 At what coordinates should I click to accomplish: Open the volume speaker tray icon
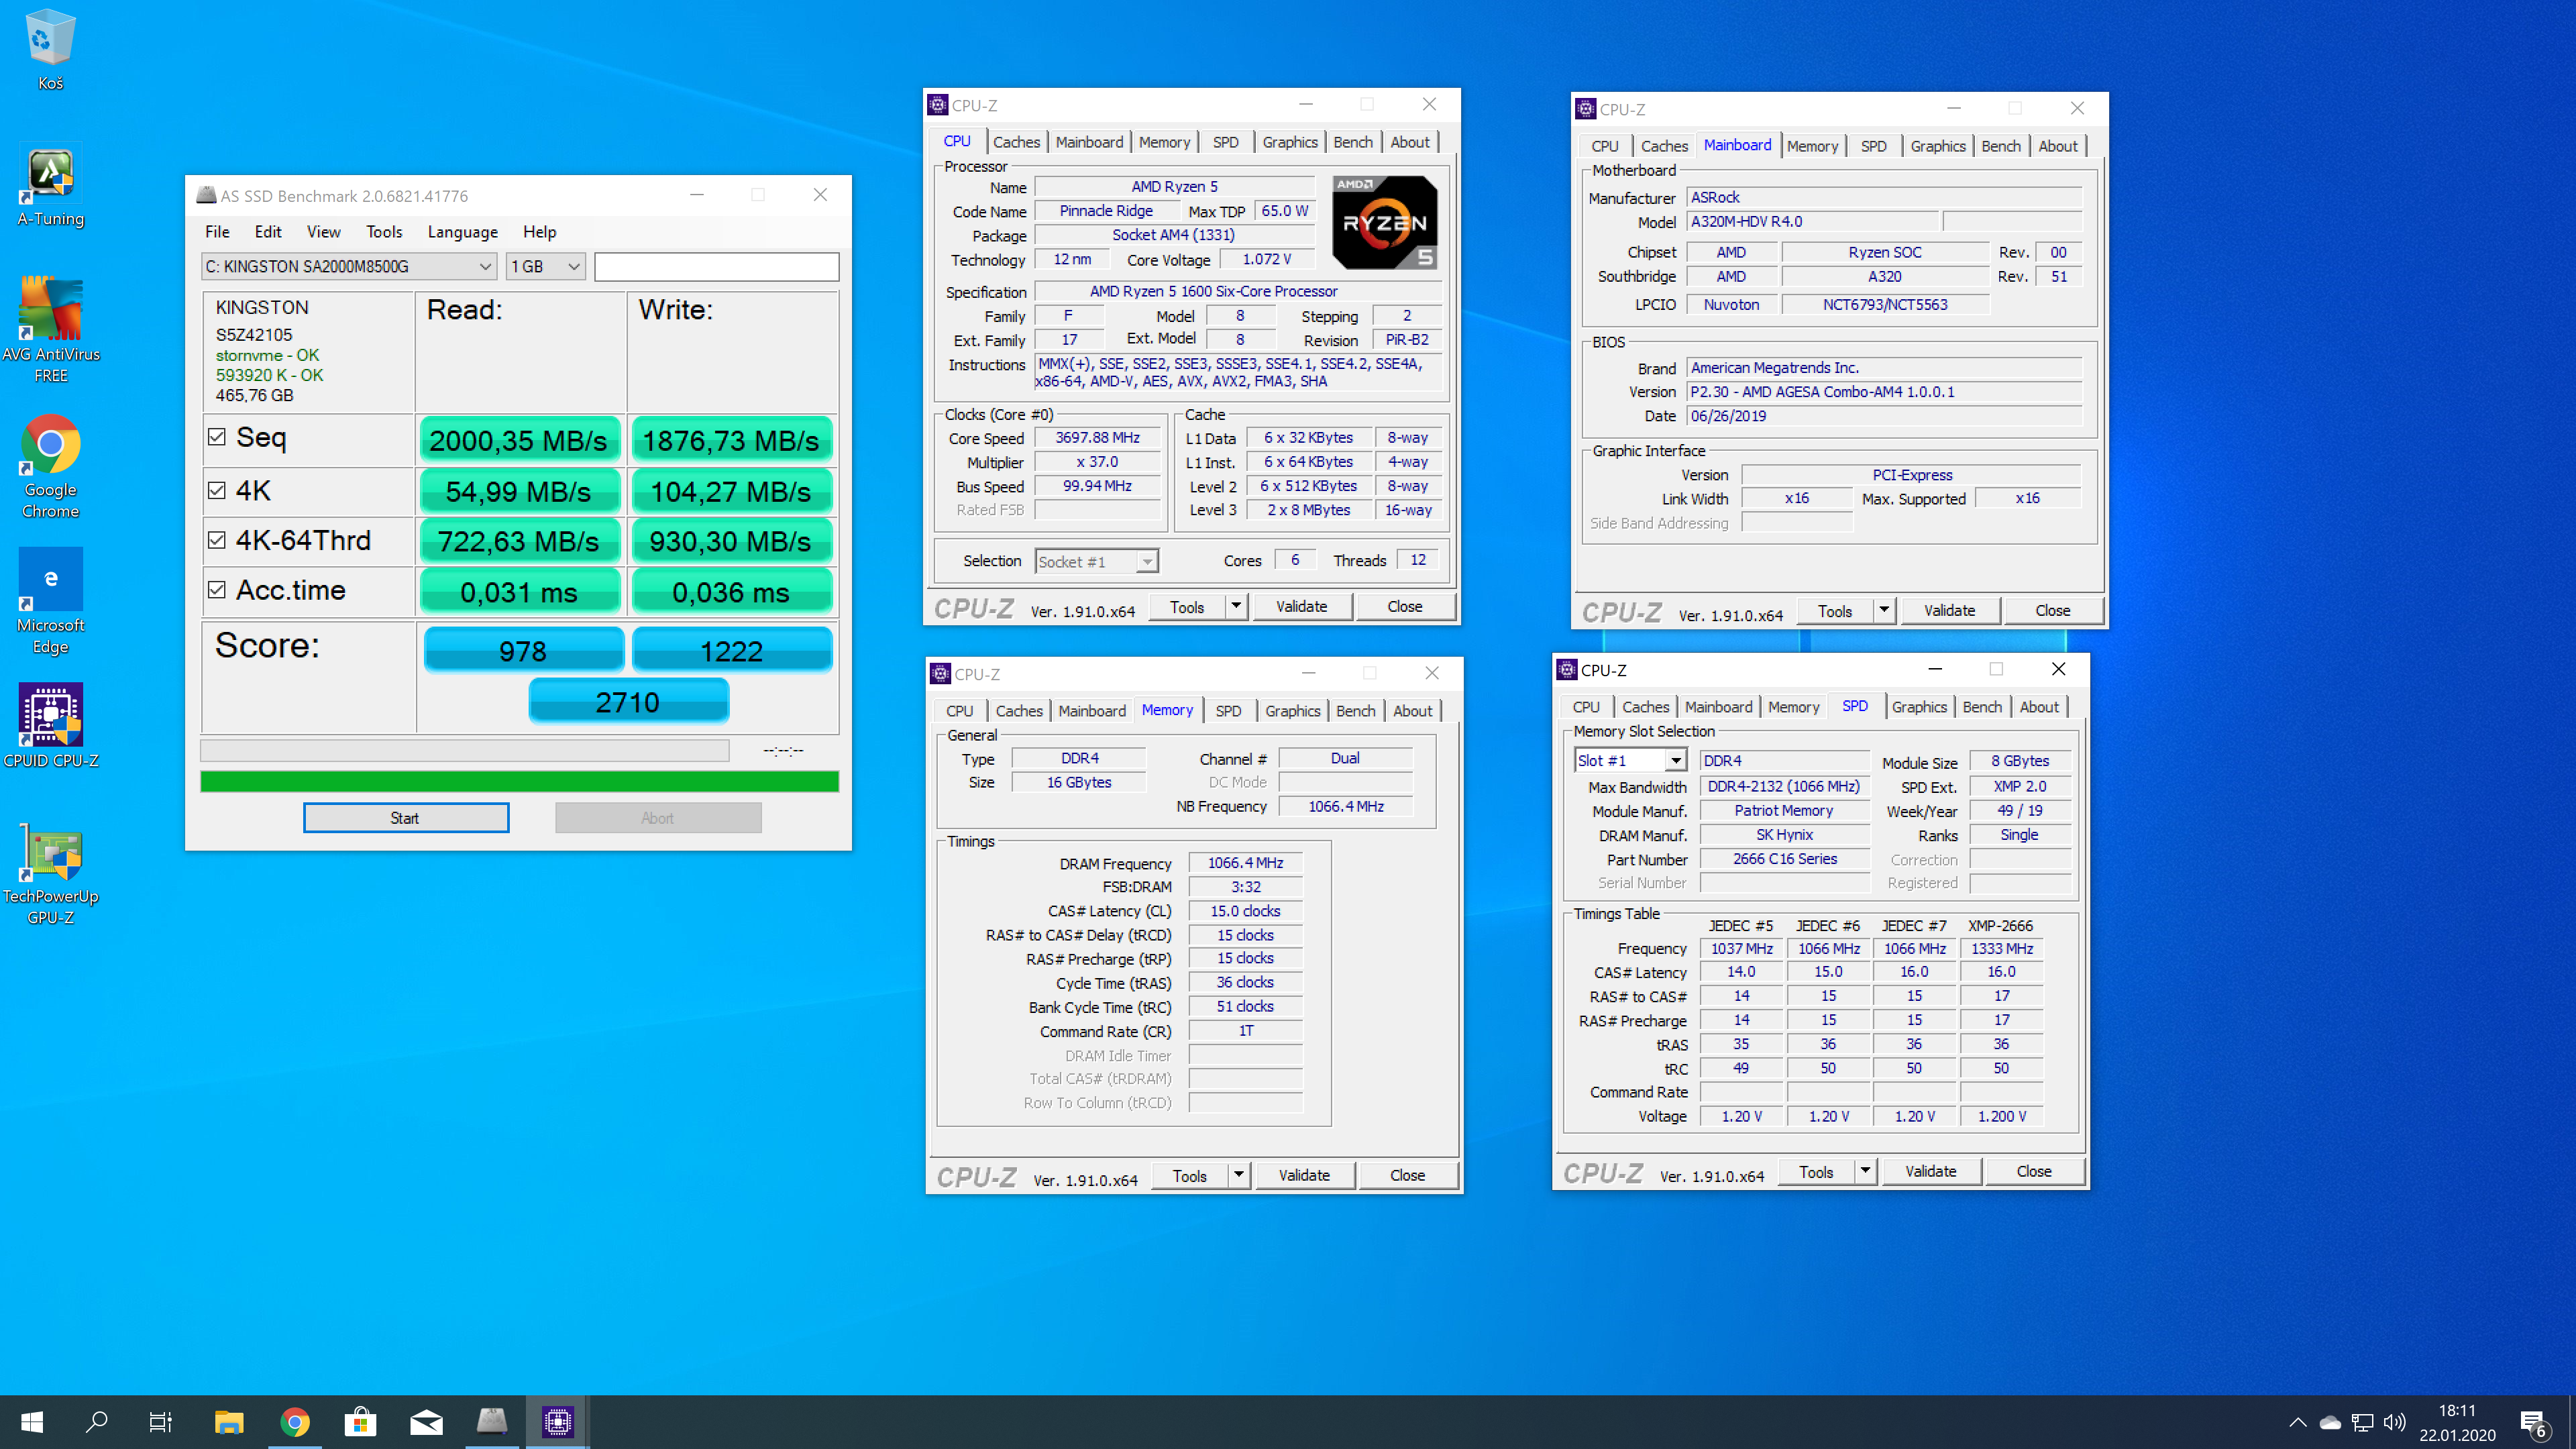point(2395,1422)
